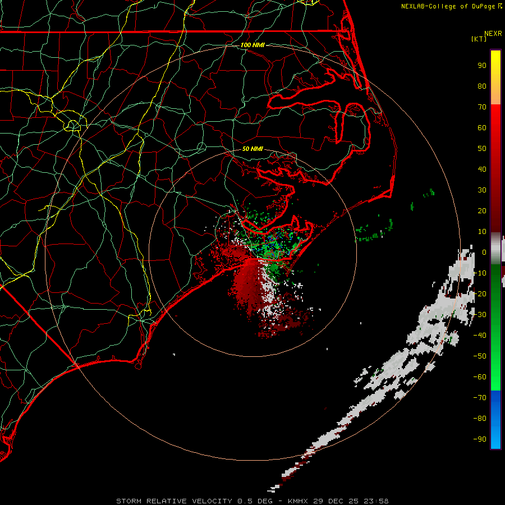Click the "-80" value on the velocity scale
The image size is (505, 505).
[x=480, y=419]
